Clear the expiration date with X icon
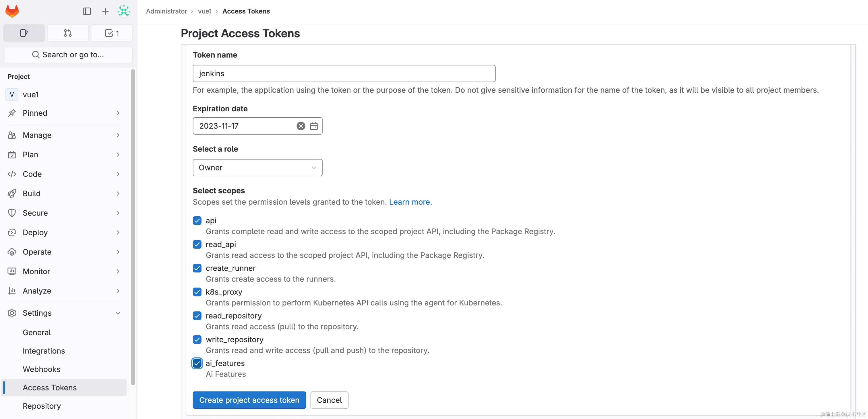This screenshot has height=419, width=868. click(x=301, y=126)
